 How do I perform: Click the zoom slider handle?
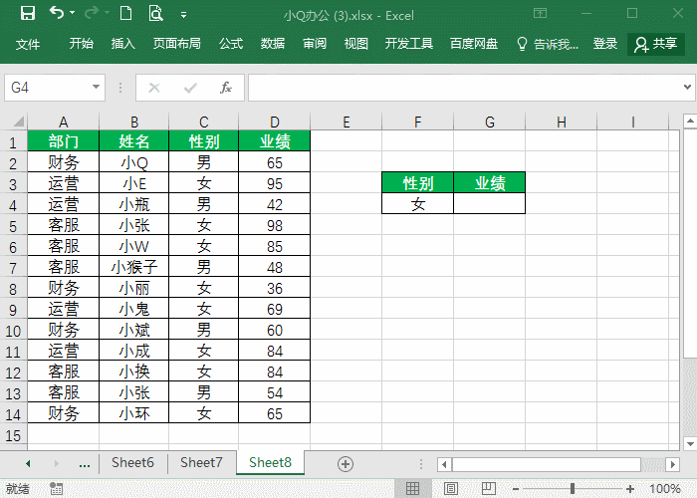pyautogui.click(x=573, y=489)
